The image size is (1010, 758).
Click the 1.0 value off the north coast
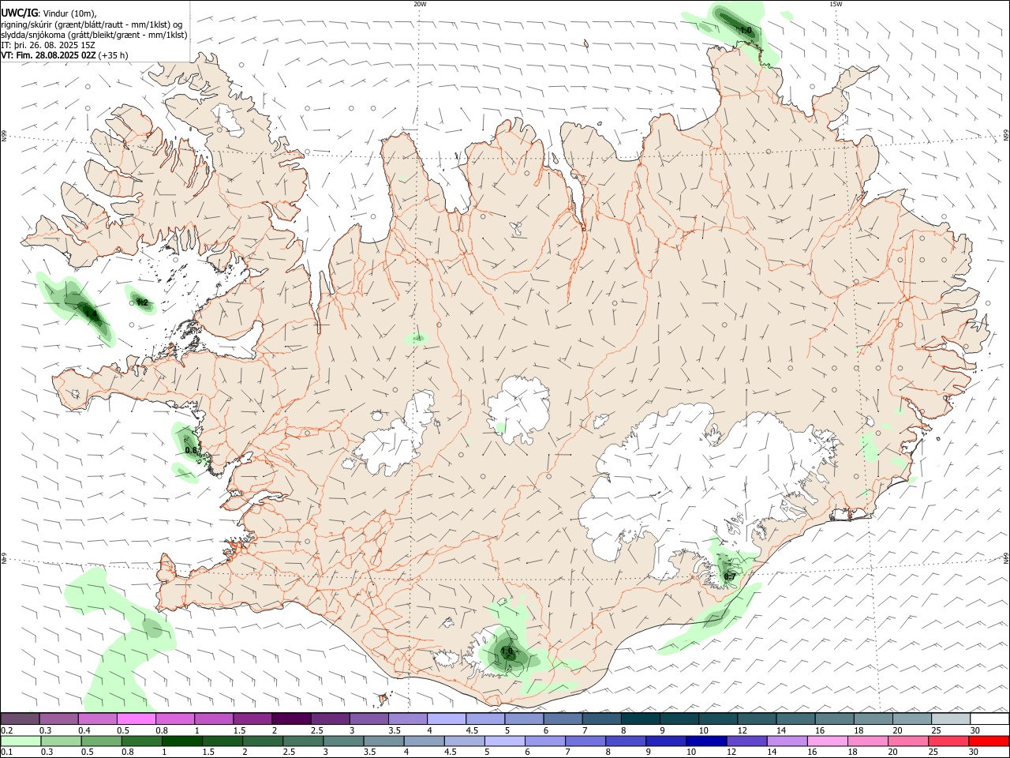(x=745, y=30)
